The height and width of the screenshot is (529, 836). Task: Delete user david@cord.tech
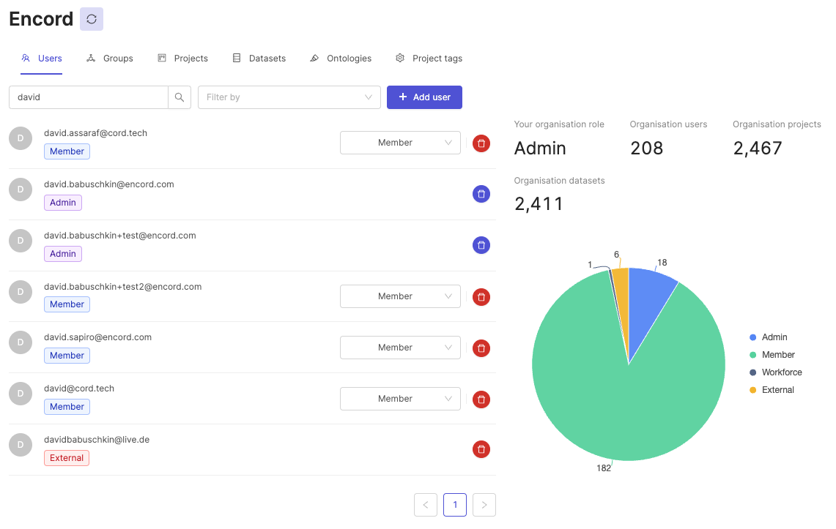481,399
